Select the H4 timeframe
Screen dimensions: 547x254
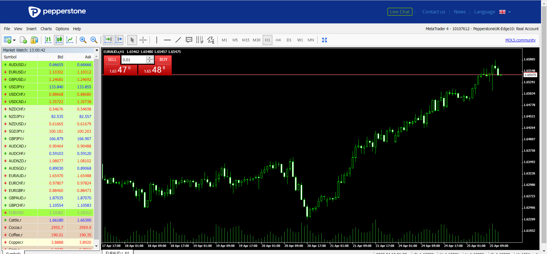point(278,40)
